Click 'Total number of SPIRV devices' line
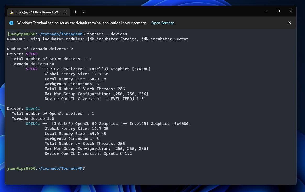 pyautogui.click(x=52, y=59)
